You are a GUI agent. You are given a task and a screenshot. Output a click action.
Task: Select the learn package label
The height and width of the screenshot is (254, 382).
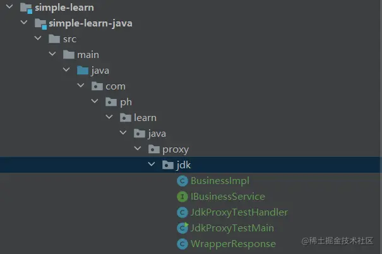point(145,118)
